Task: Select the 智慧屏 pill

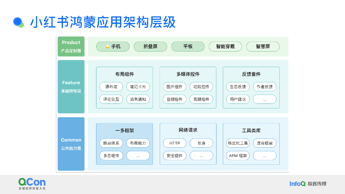Action: point(263,46)
